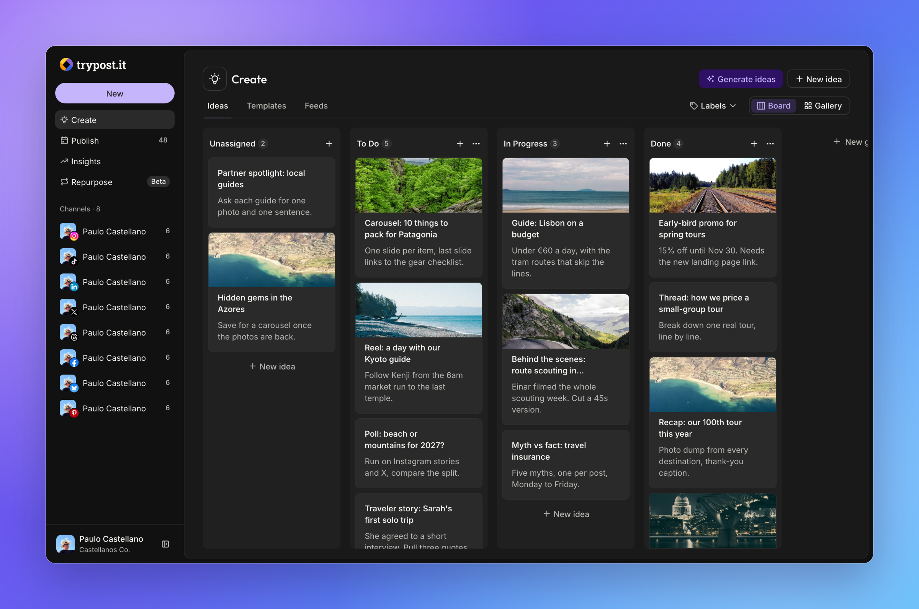
Task: Select Paulo Castellano Threads channel
Action: point(115,332)
